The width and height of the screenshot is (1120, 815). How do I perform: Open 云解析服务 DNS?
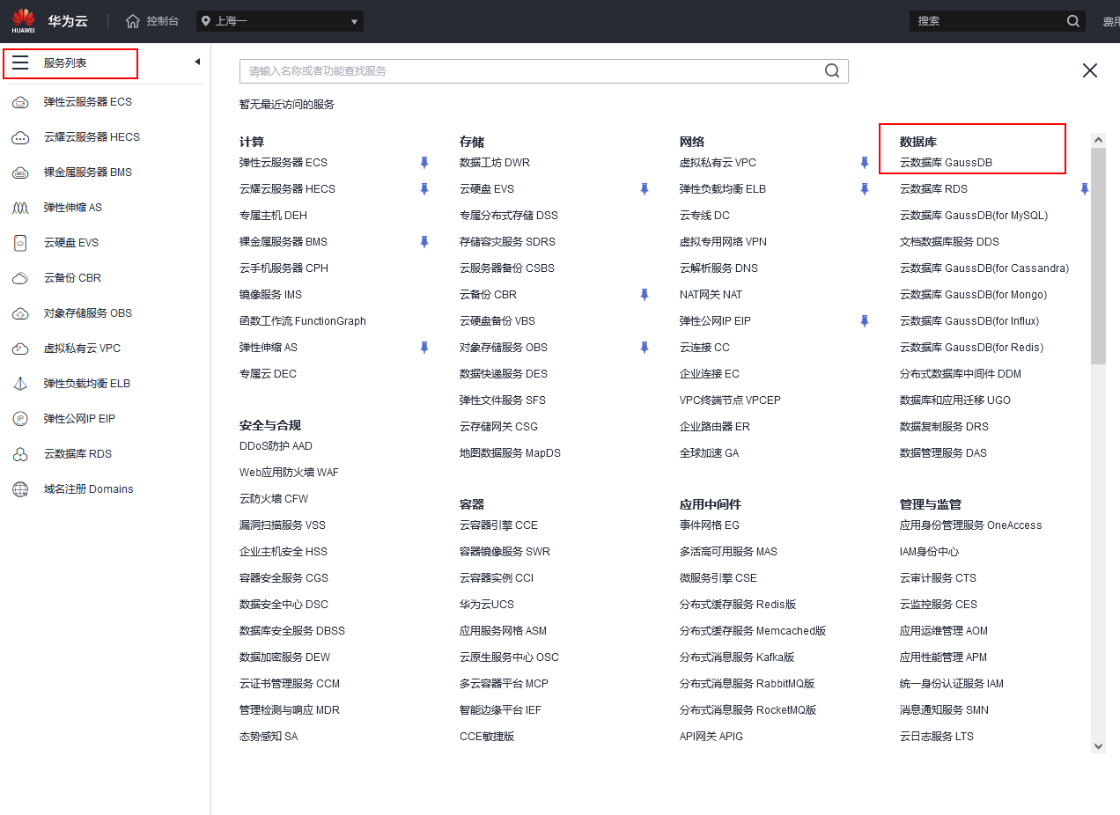point(718,268)
